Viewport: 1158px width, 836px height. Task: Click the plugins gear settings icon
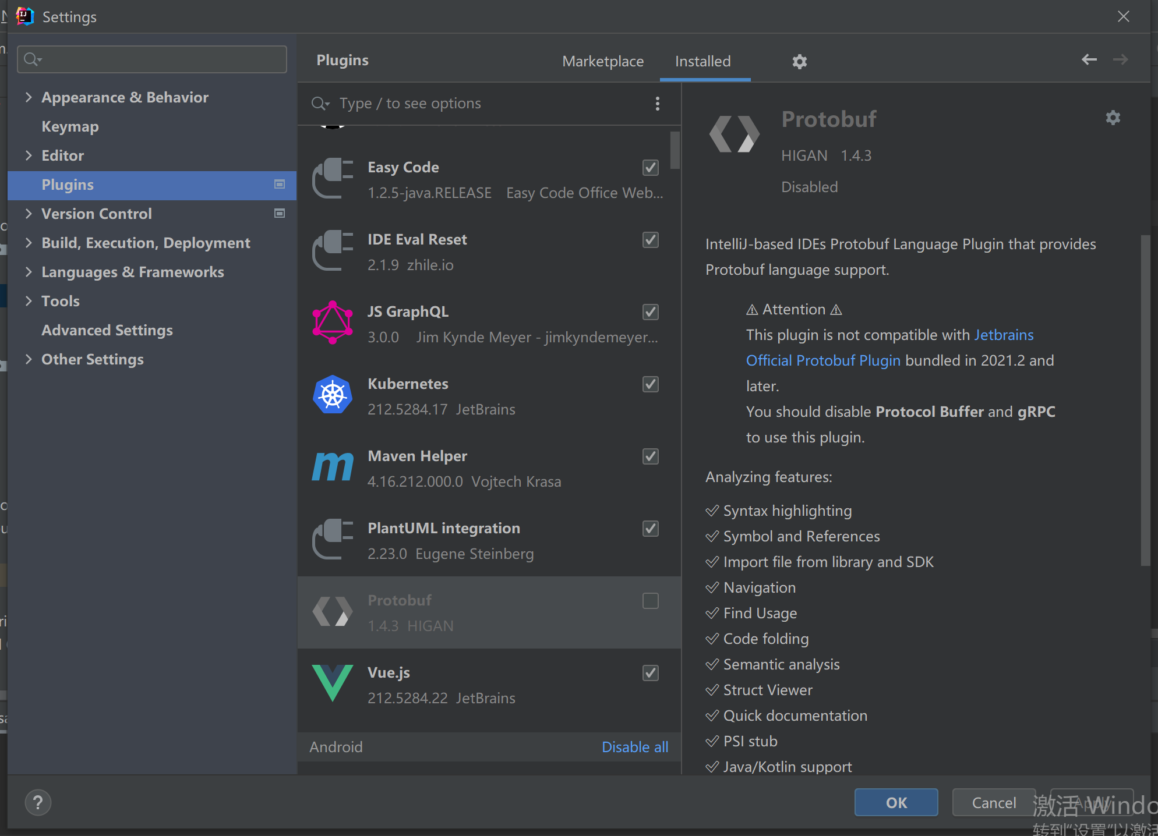point(799,62)
